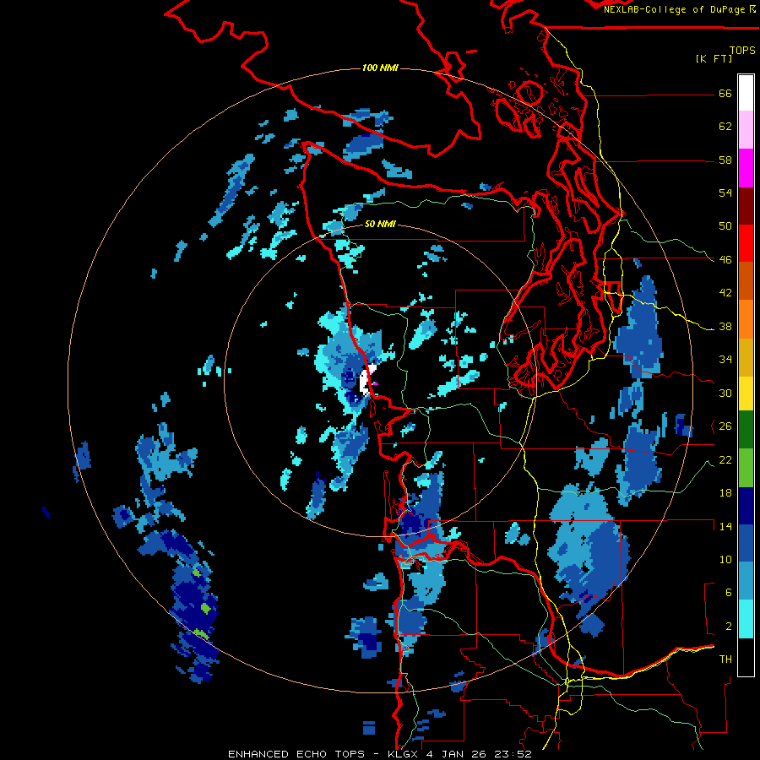Select the navy blue color scale swatch
760x760 pixels.
pyautogui.click(x=746, y=506)
